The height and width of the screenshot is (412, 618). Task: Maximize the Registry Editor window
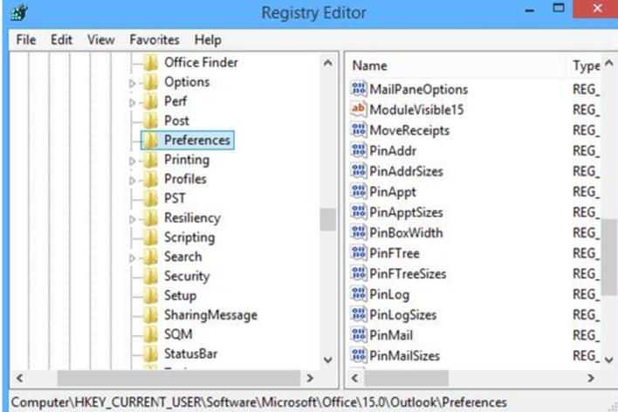click(x=559, y=8)
